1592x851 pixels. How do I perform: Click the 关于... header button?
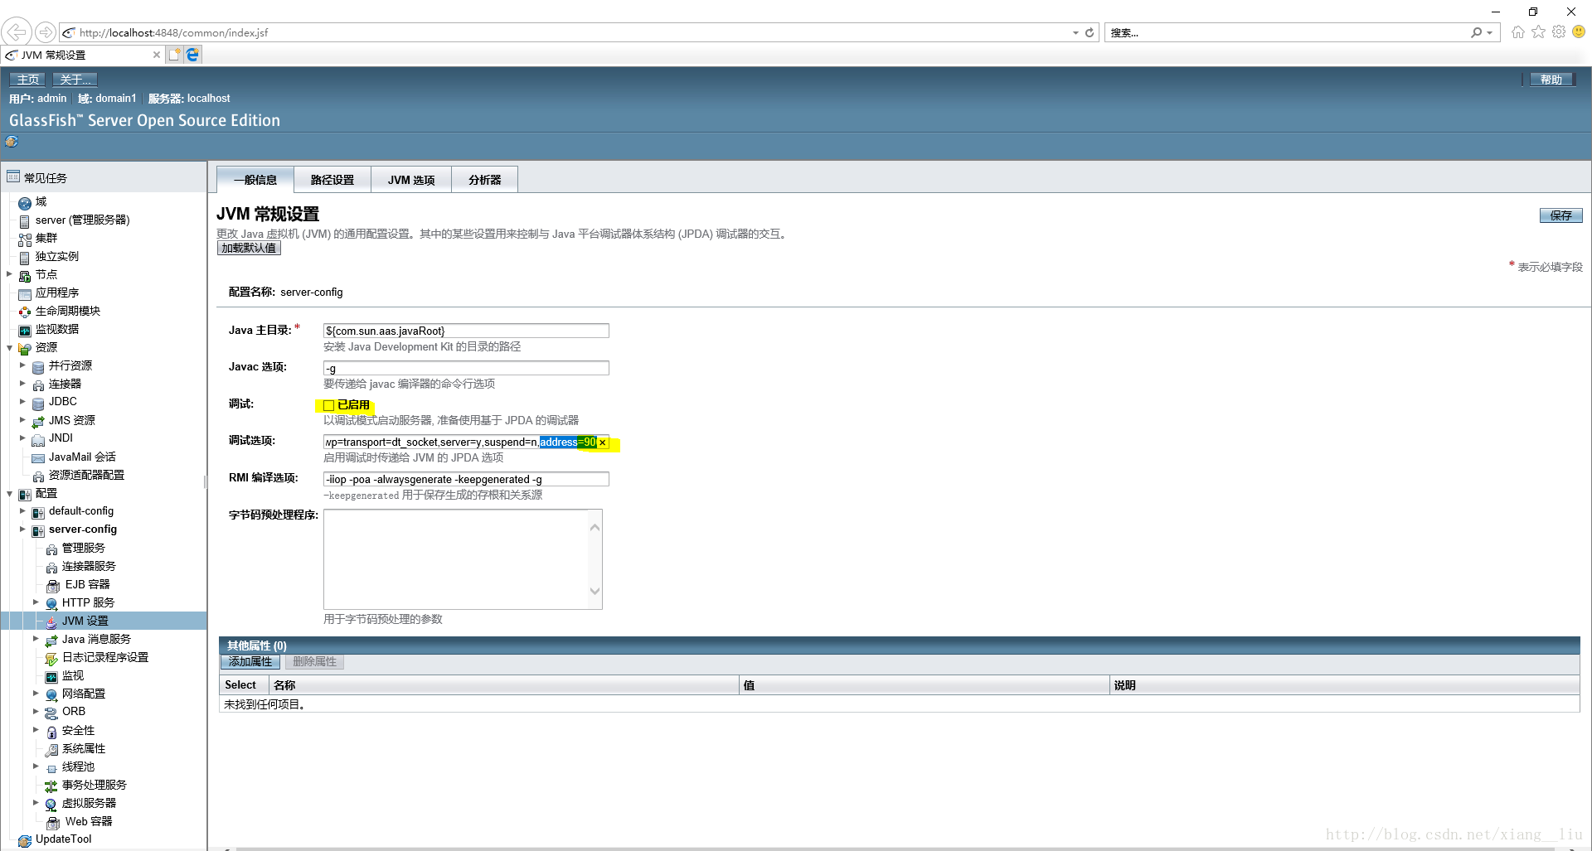pos(75,80)
